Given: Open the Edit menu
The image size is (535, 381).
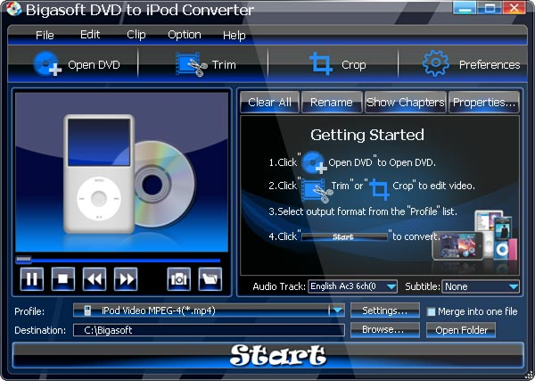Looking at the screenshot, I should (x=90, y=35).
